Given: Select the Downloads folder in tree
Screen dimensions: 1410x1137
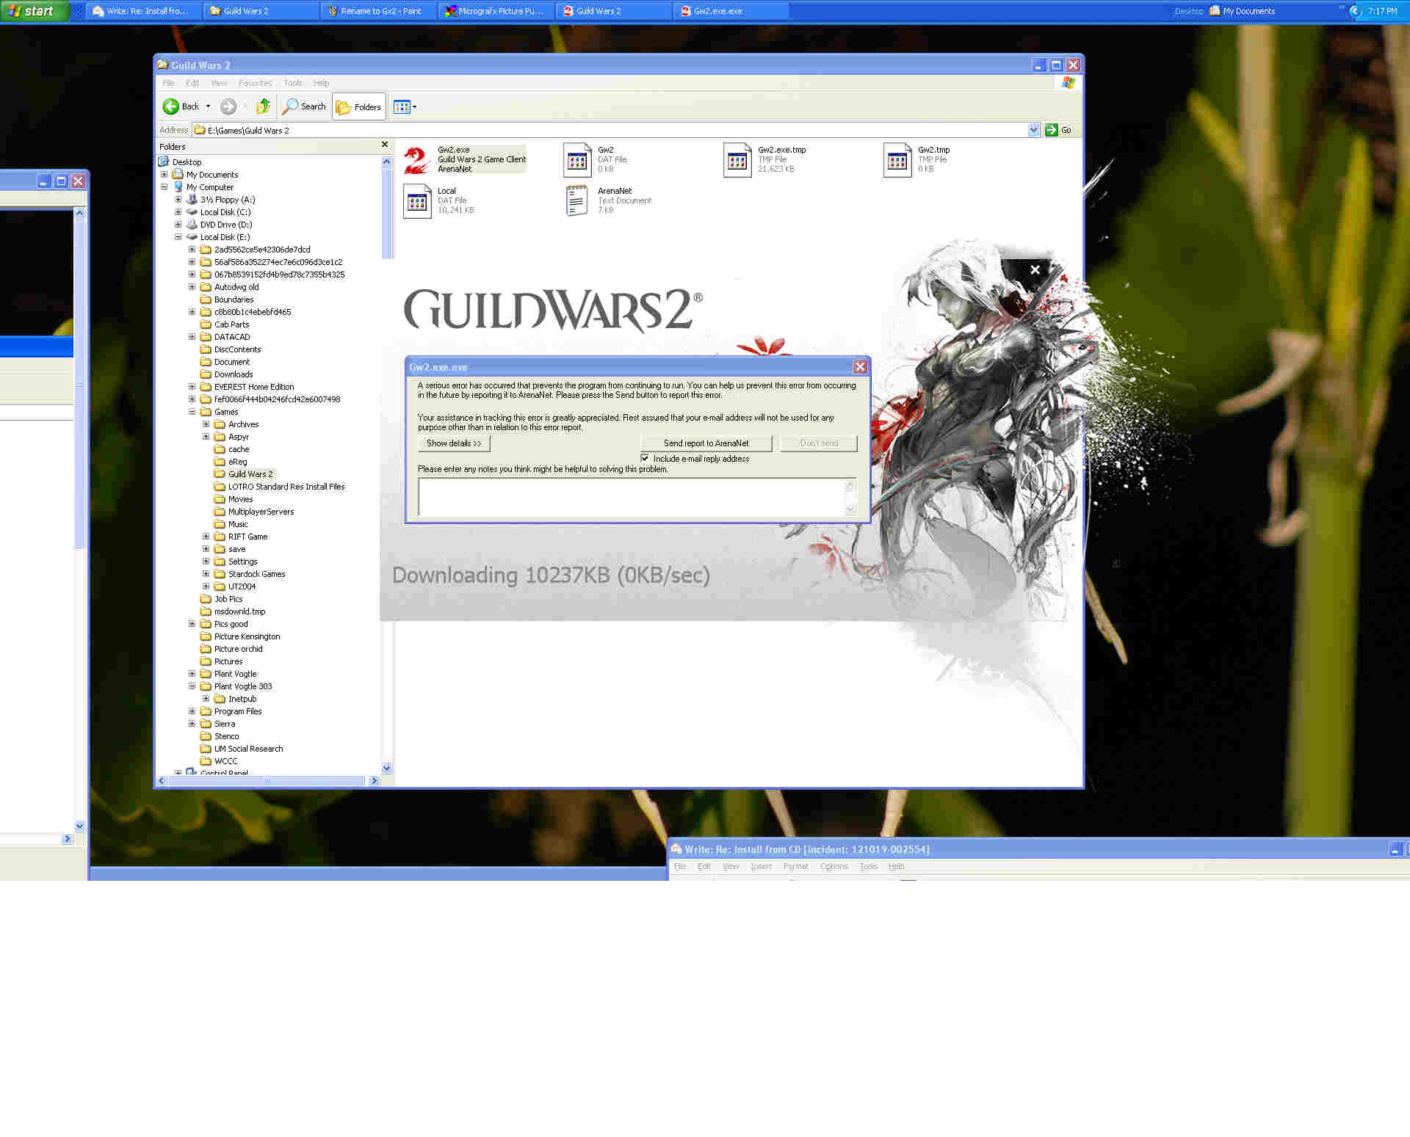Looking at the screenshot, I should pos(234,374).
